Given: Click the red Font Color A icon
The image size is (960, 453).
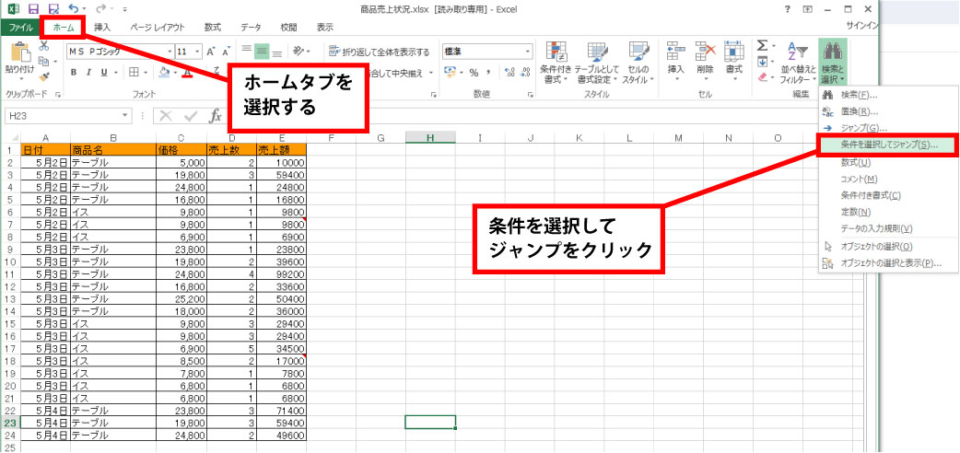Looking at the screenshot, I should pos(187,72).
